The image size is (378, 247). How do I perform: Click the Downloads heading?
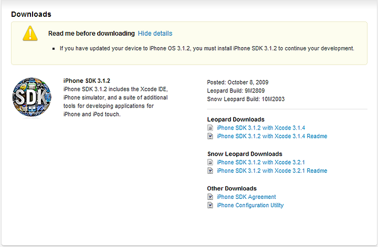click(31, 14)
